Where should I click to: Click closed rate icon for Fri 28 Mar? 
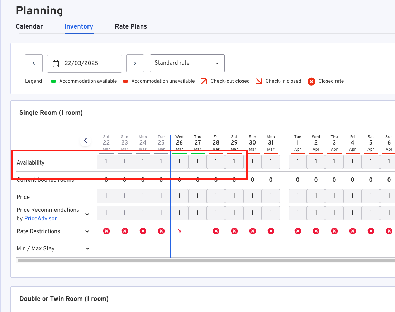[x=216, y=231]
